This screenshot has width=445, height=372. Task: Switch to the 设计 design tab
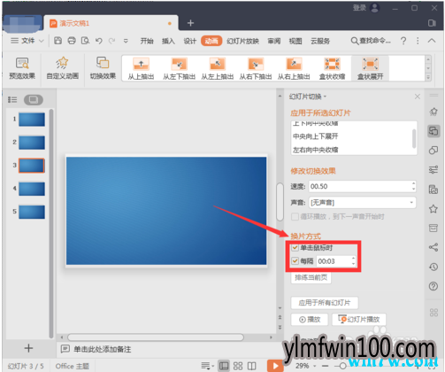pos(189,41)
